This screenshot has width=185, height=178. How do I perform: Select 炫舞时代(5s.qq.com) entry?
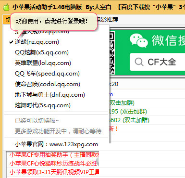[x=56, y=105]
